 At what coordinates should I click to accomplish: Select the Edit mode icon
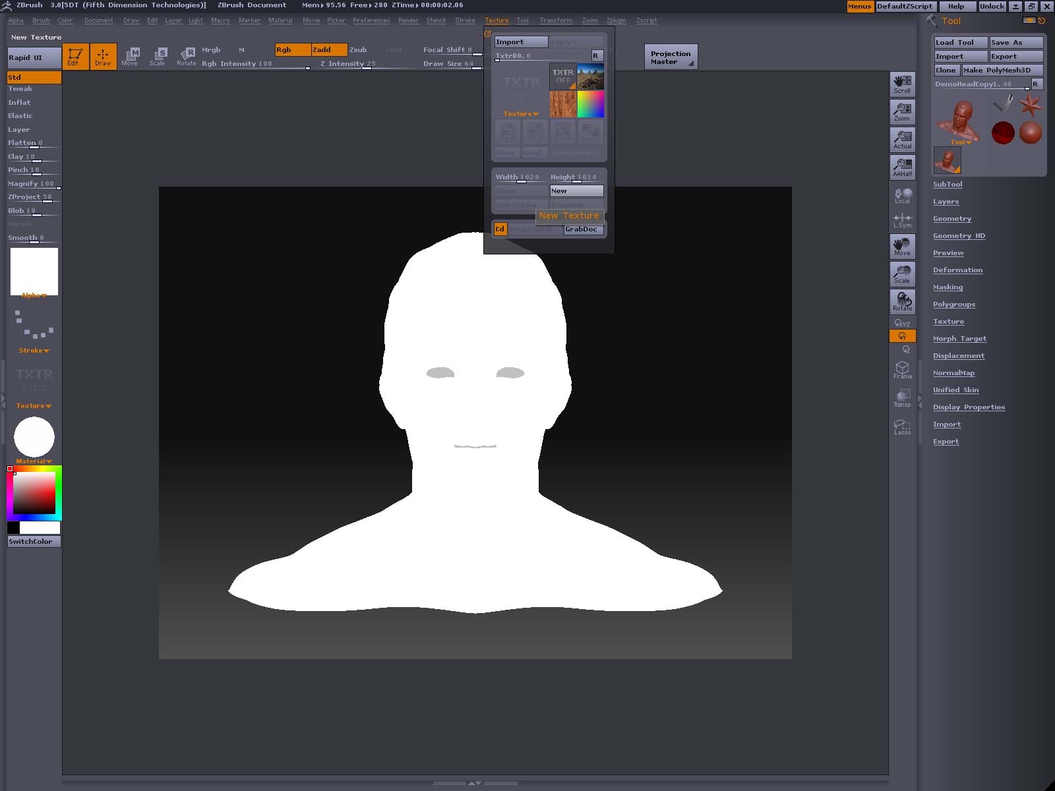tap(75, 56)
